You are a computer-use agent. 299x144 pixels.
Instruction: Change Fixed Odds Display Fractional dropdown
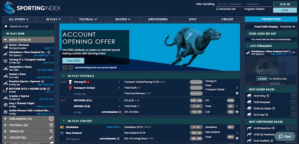[287, 27]
